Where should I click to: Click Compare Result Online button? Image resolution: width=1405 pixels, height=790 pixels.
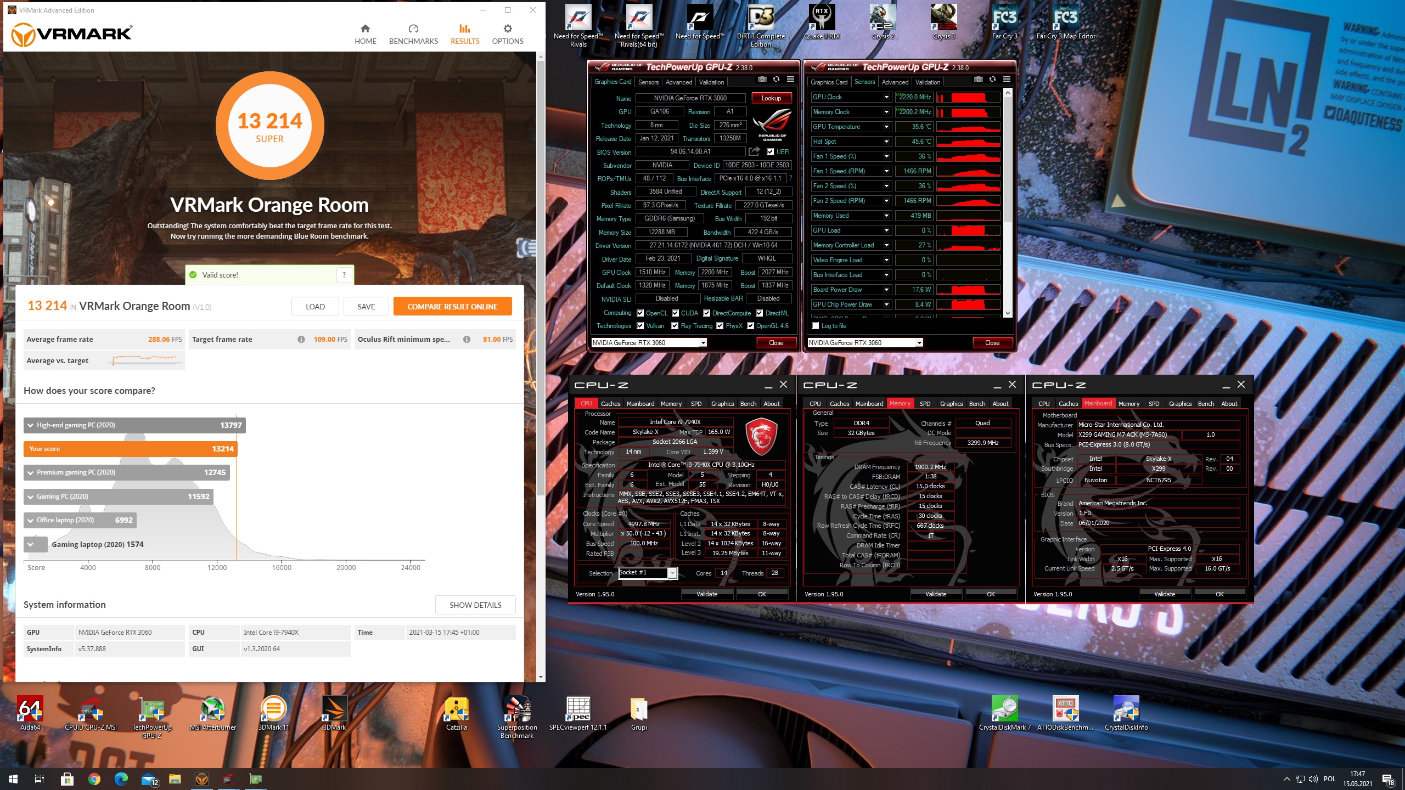coord(452,307)
